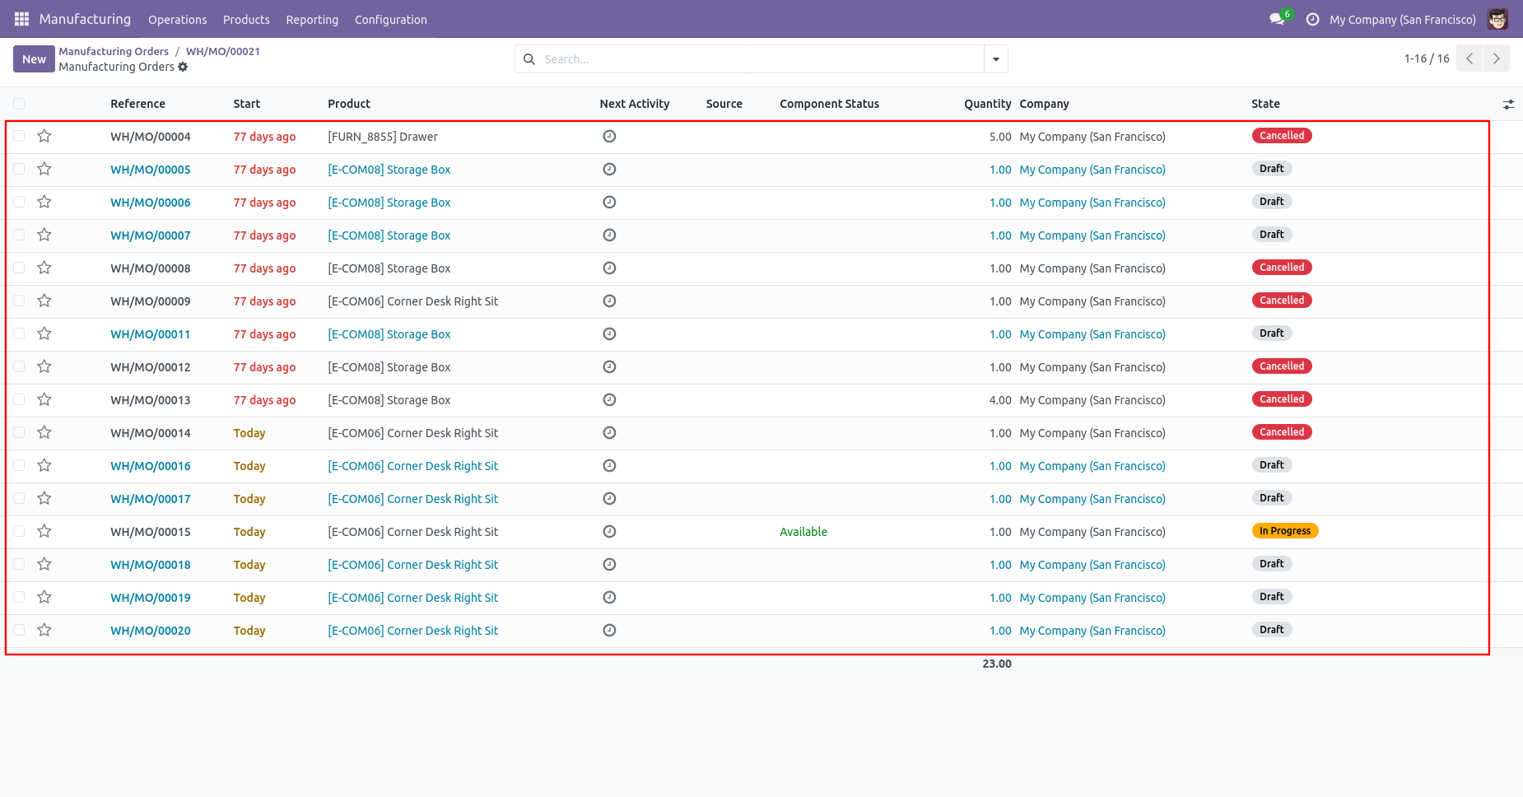Viewport: 1523px width, 797px height.
Task: Go to next page of records
Action: (x=1497, y=58)
